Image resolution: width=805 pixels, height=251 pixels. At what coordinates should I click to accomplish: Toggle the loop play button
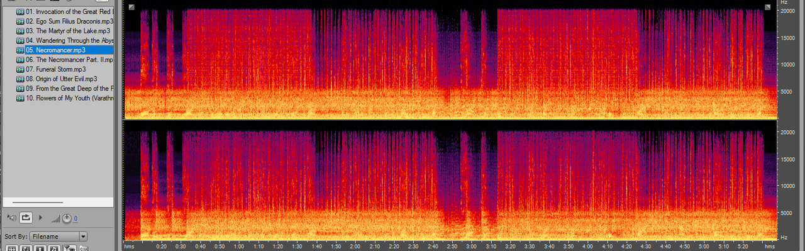pyautogui.click(x=26, y=218)
